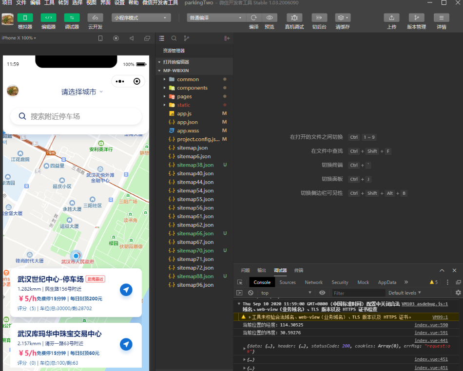
Task: Open the console settings gear icon
Action: [x=458, y=293]
